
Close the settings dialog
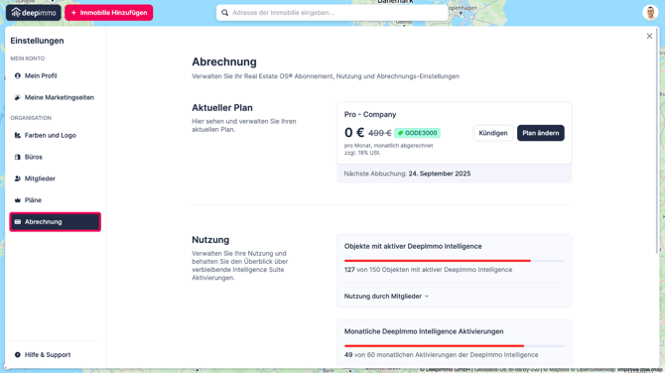[x=649, y=36]
